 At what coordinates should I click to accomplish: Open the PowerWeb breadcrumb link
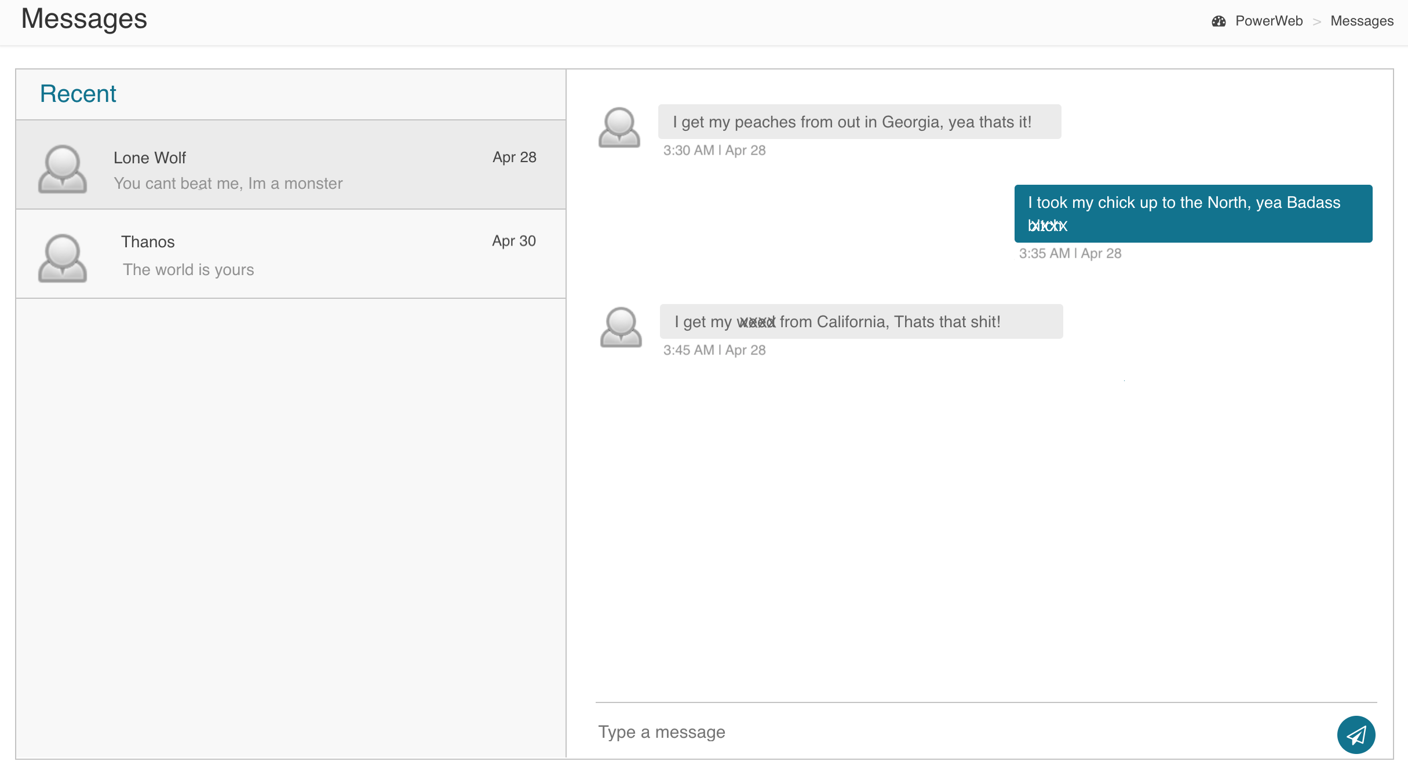[1268, 21]
